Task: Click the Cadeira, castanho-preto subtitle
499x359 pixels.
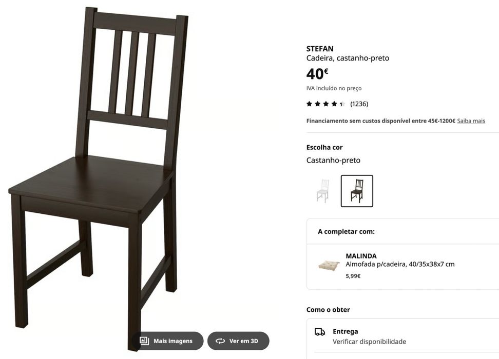Action: [348, 58]
